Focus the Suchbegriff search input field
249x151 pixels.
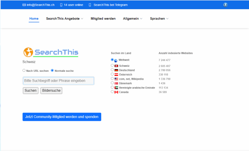[x=59, y=80]
